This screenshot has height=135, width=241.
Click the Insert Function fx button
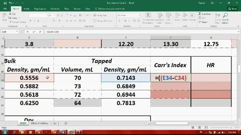click(x=40, y=31)
